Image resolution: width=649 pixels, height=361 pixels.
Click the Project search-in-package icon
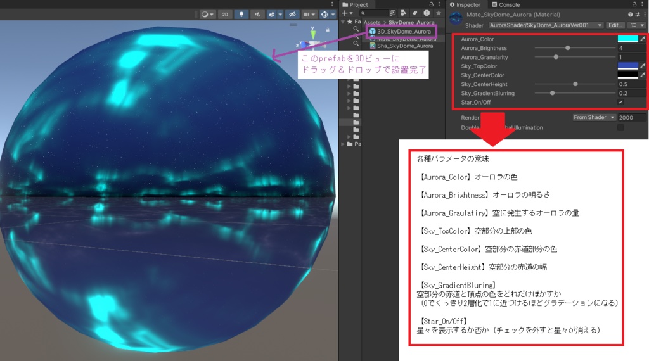click(392, 13)
